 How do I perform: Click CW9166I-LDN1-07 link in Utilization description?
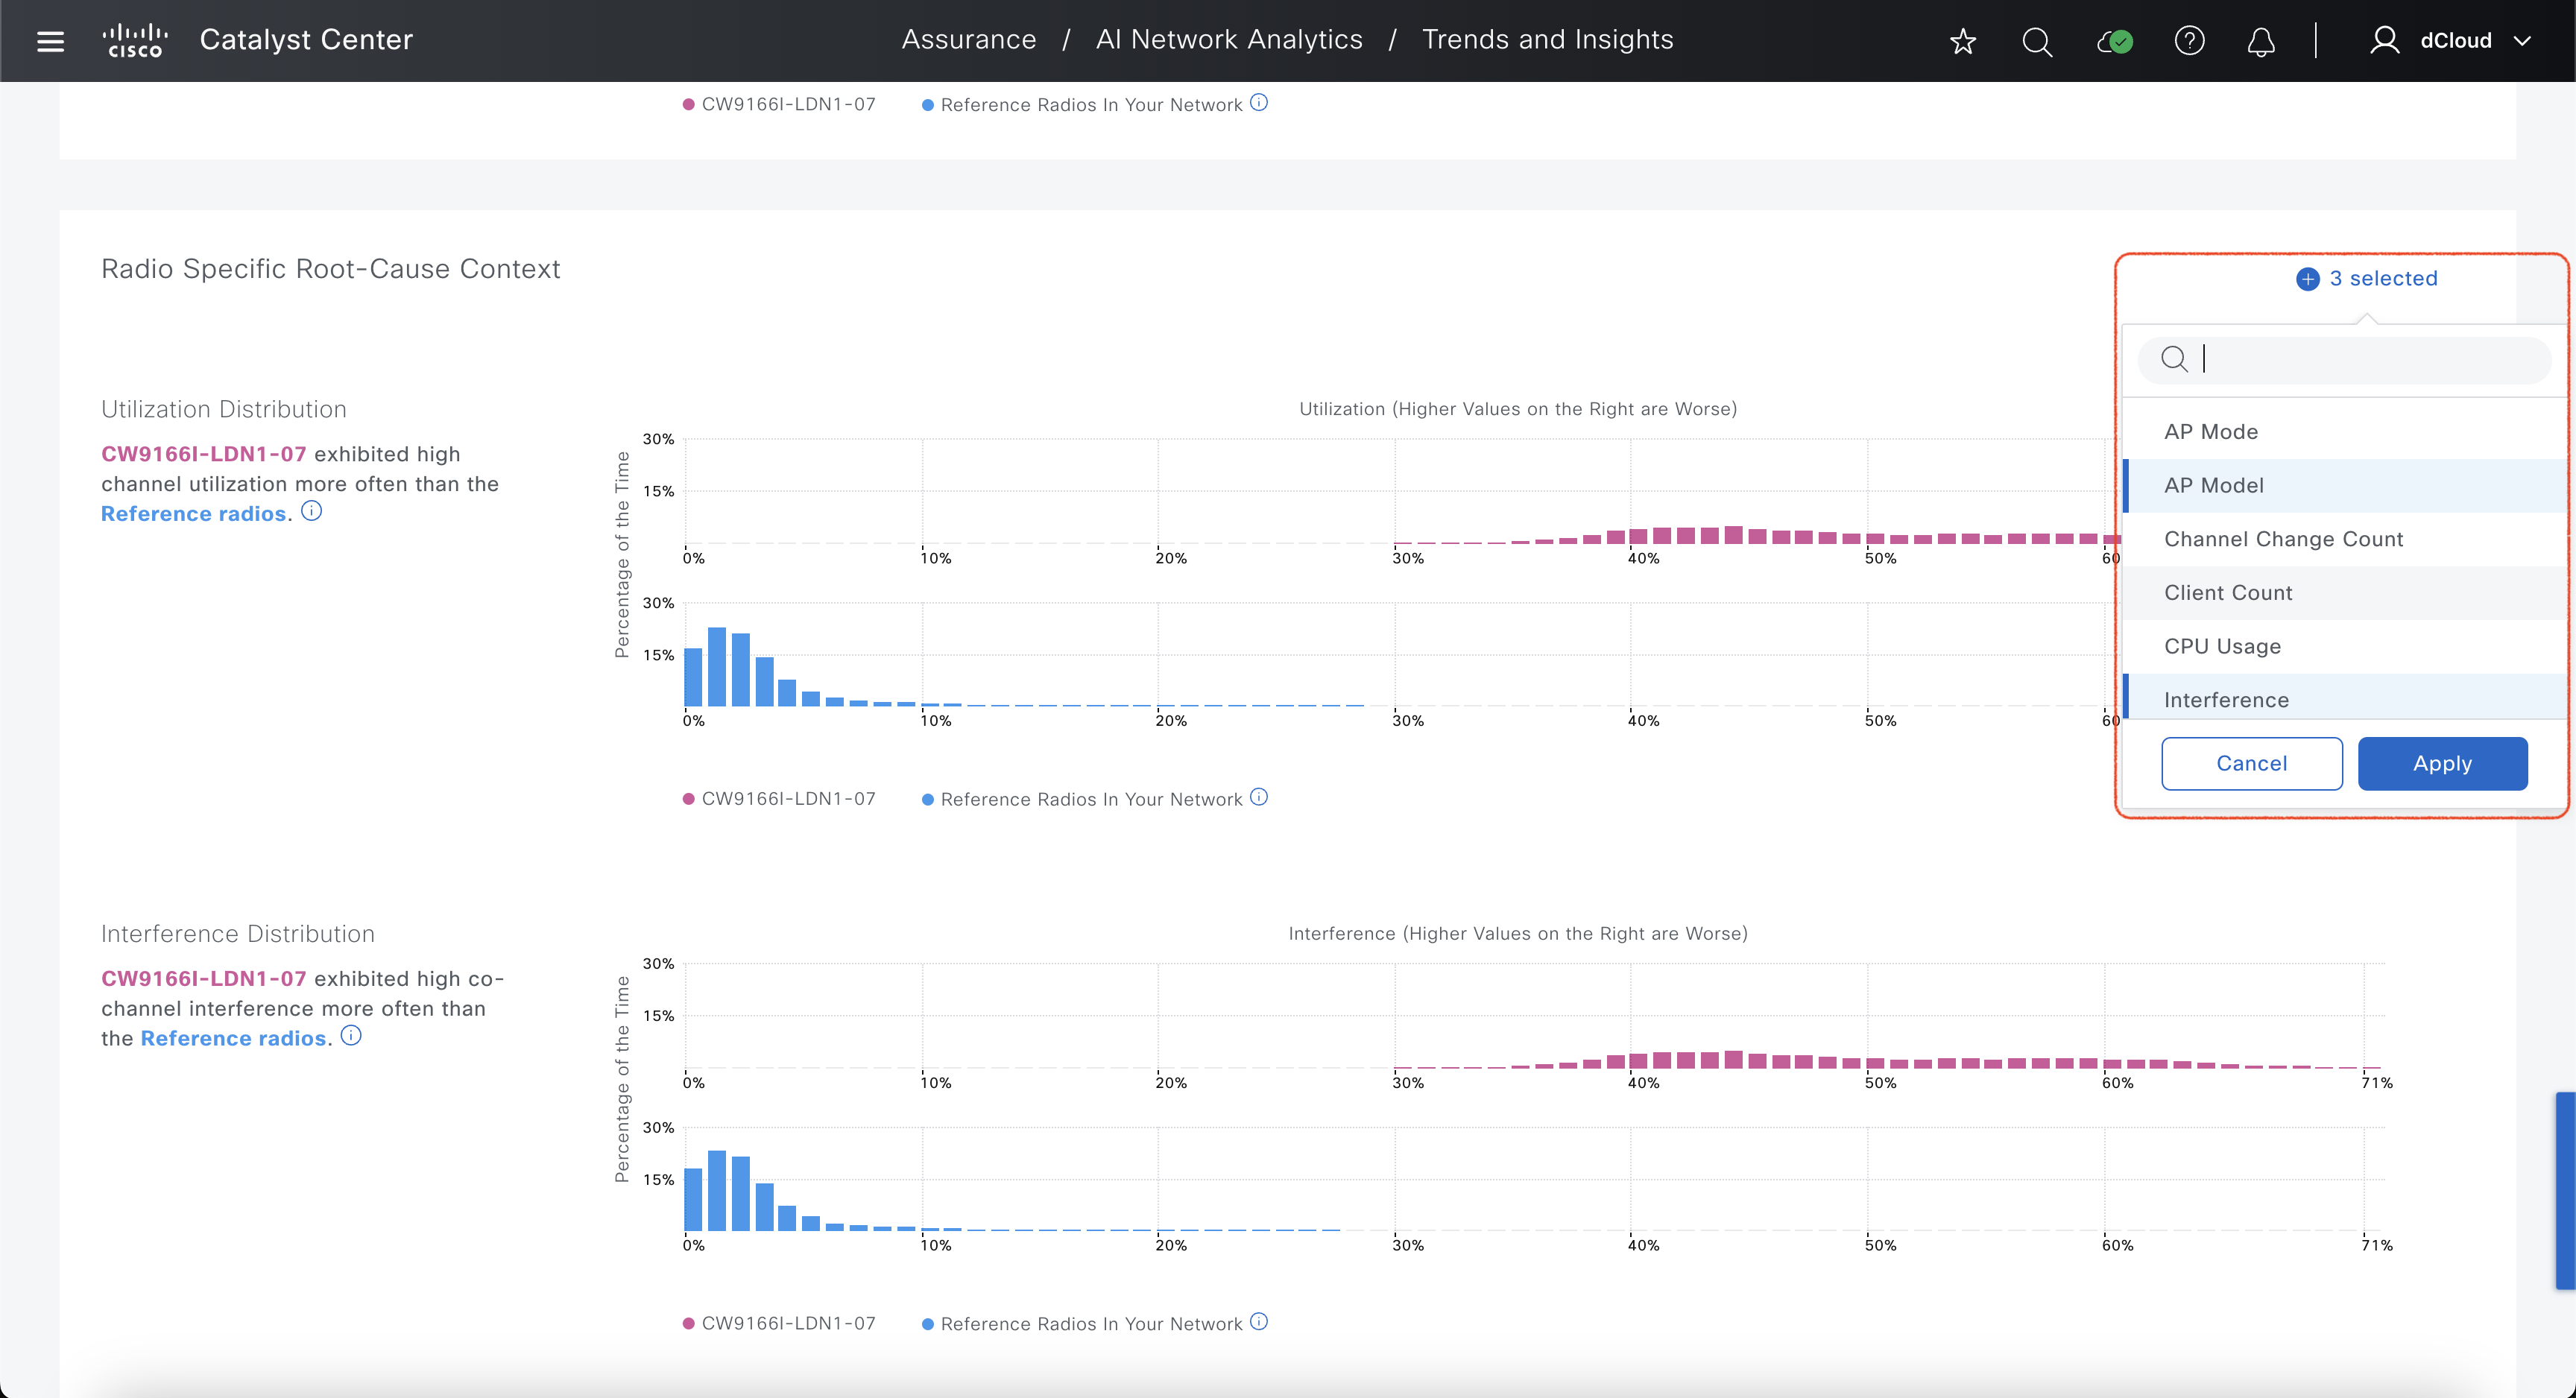point(203,454)
